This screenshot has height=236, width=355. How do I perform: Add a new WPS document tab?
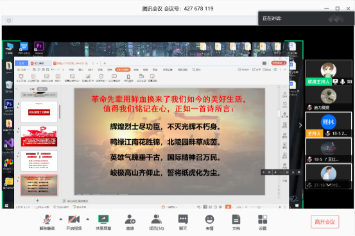click(x=105, y=63)
